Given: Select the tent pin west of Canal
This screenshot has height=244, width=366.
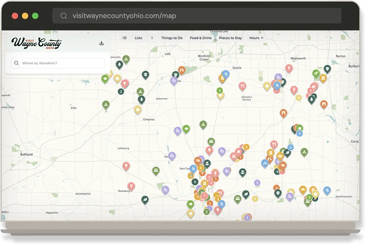Looking at the screenshot, I should pyautogui.click(x=304, y=152).
